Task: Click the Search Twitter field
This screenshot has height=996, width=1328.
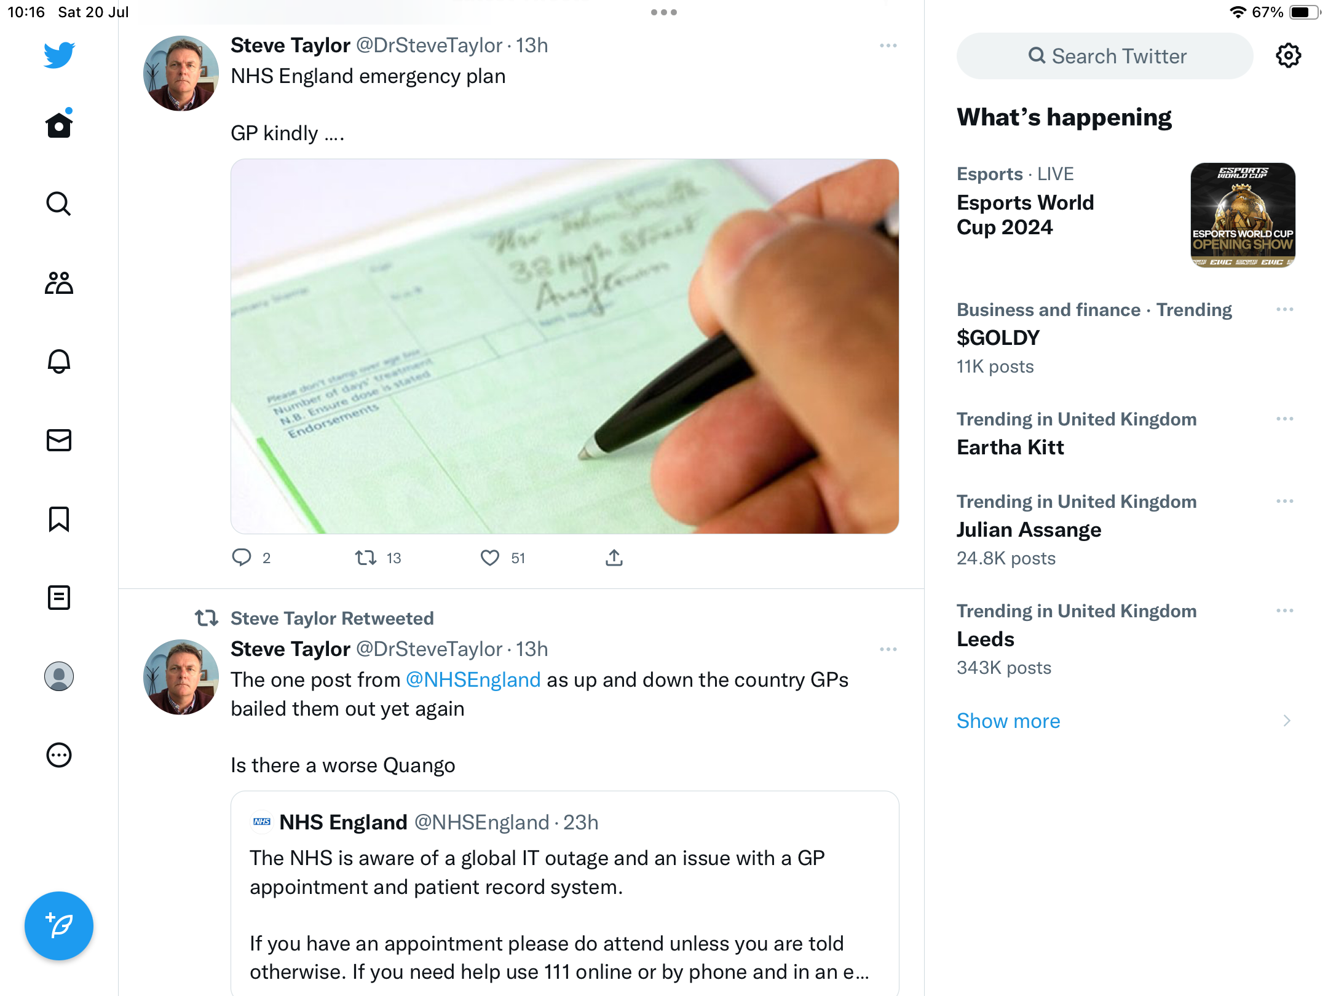Action: [x=1105, y=56]
